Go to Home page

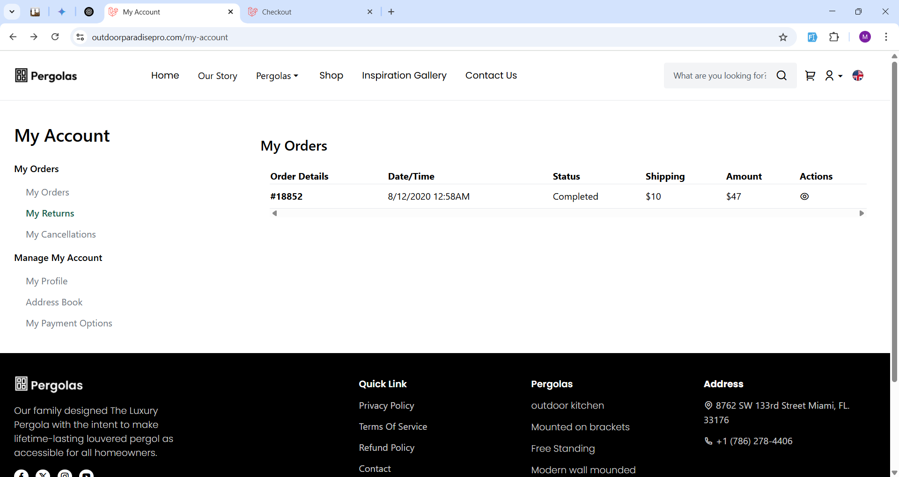(x=165, y=75)
